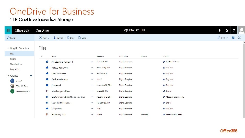
Task: Open more options for Astronomy file
Action: point(92,114)
